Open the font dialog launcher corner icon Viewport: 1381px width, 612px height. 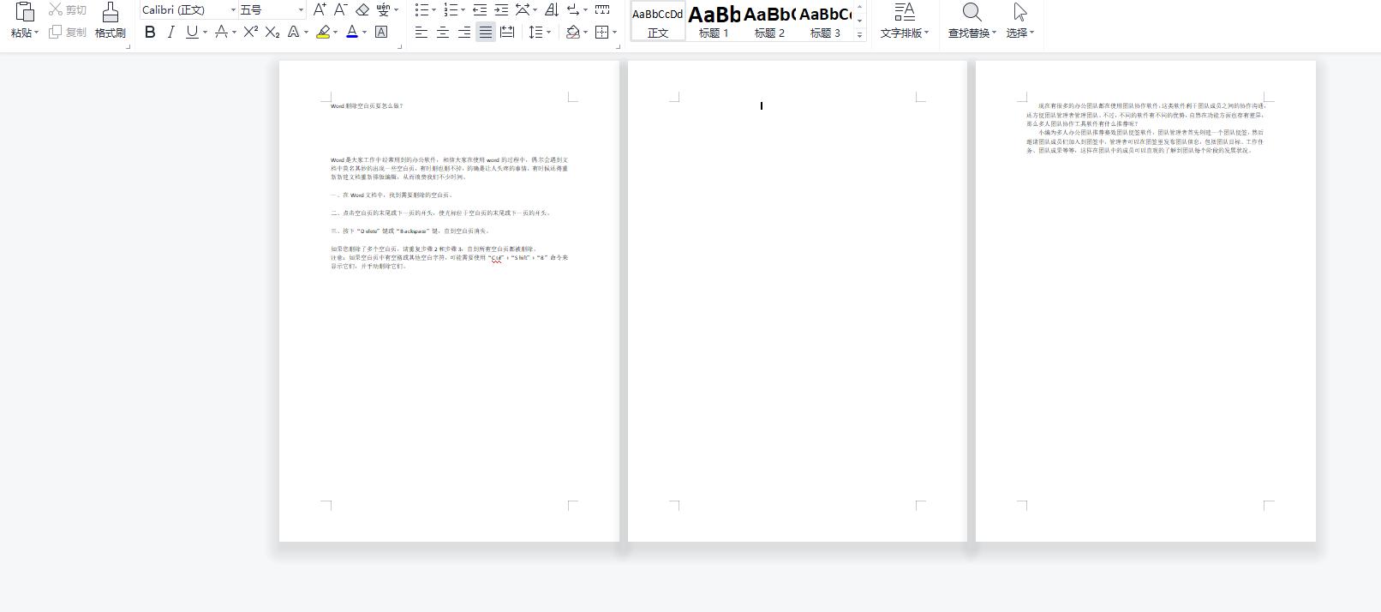coord(400,46)
